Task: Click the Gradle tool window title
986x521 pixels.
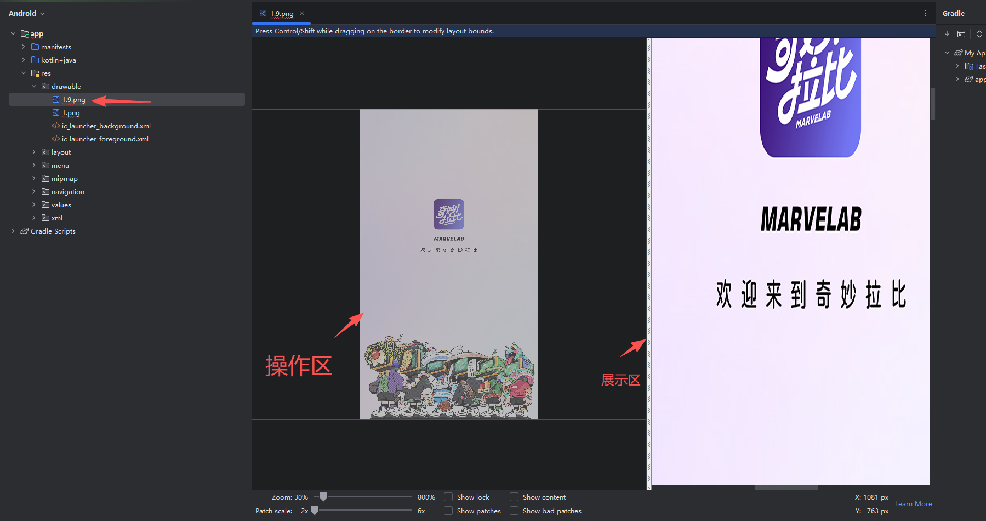Action: coord(954,13)
